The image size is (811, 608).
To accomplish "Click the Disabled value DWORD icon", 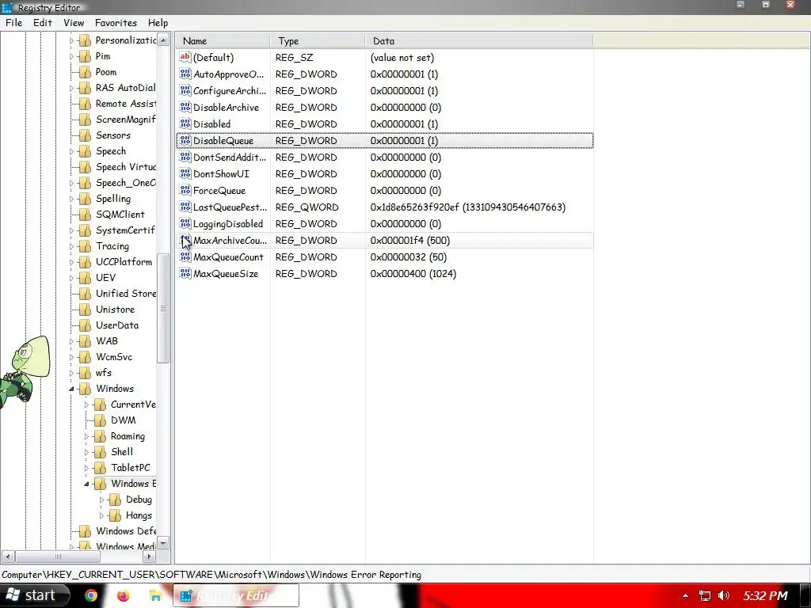I will click(x=185, y=123).
